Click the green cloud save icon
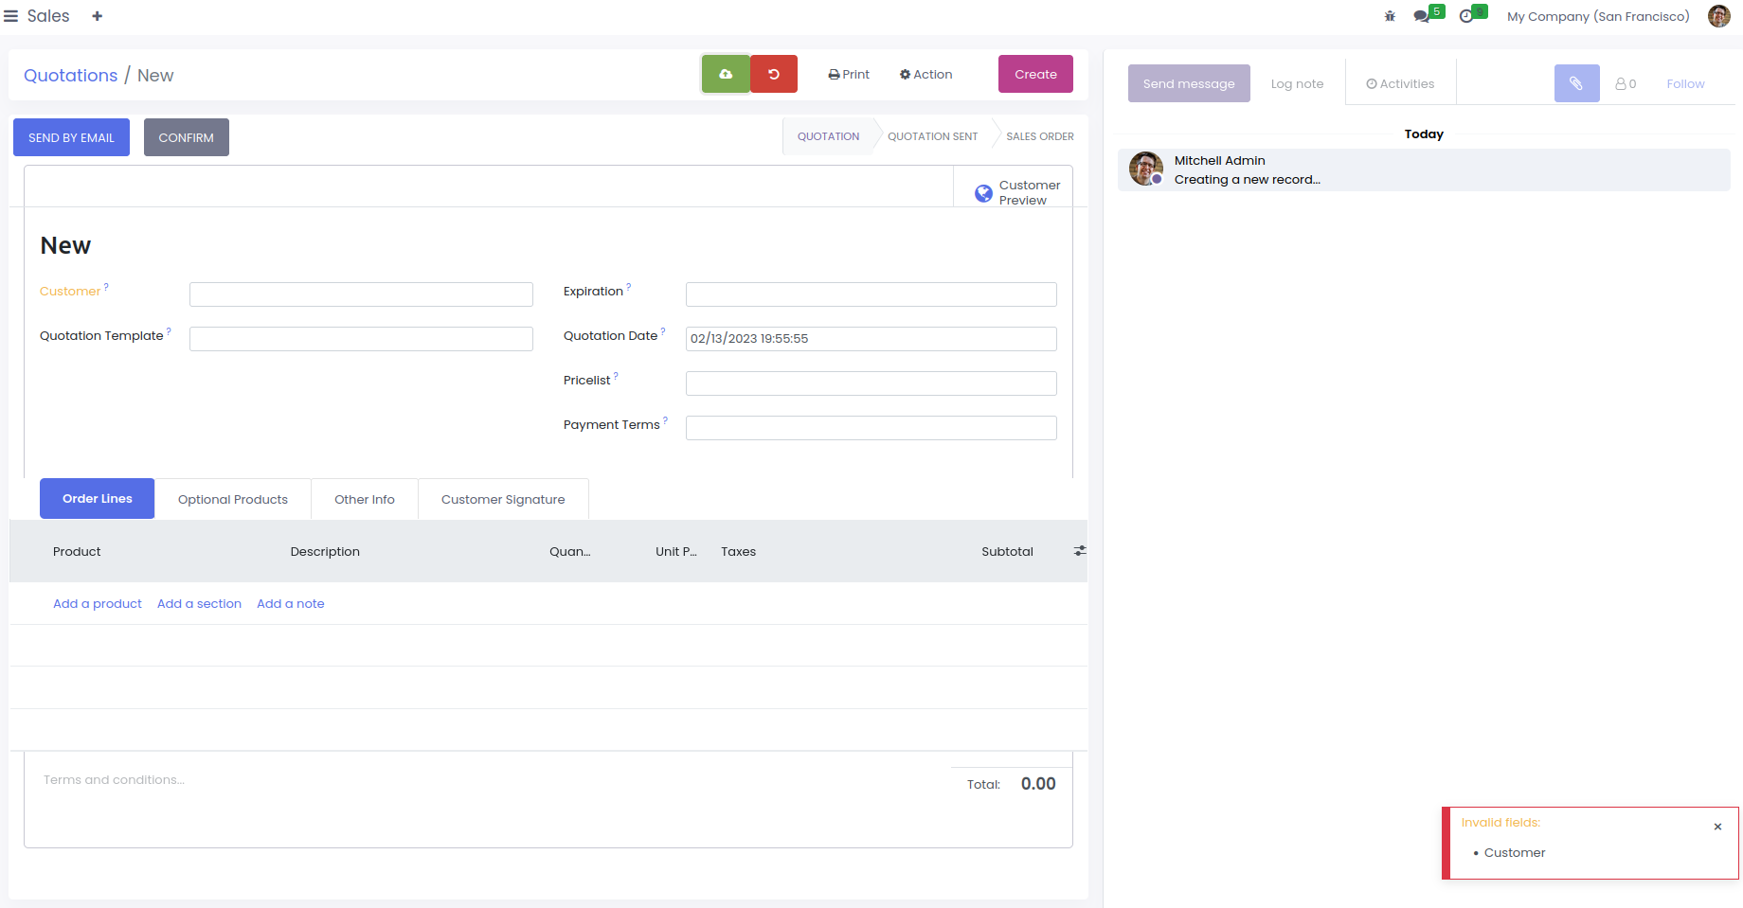This screenshot has height=908, width=1743. pos(726,74)
